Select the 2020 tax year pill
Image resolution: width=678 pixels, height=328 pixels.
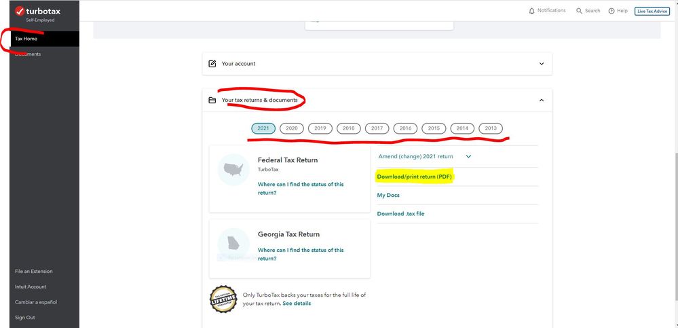point(292,128)
